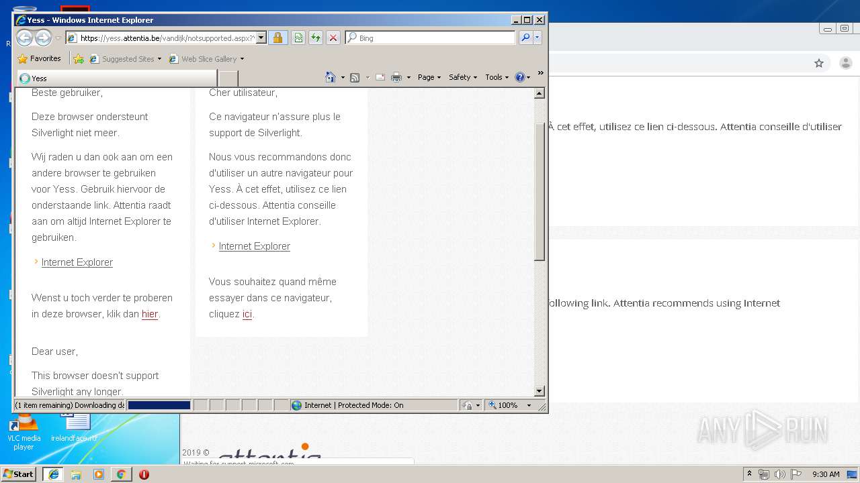
Task: Click the Read Mail envelope icon
Action: 380,77
